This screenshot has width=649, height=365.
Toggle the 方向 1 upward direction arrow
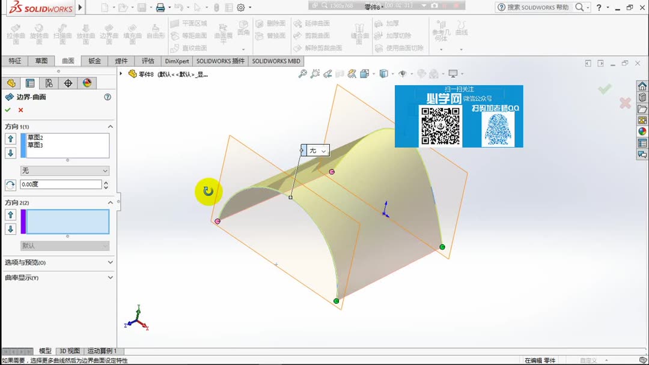coord(10,139)
